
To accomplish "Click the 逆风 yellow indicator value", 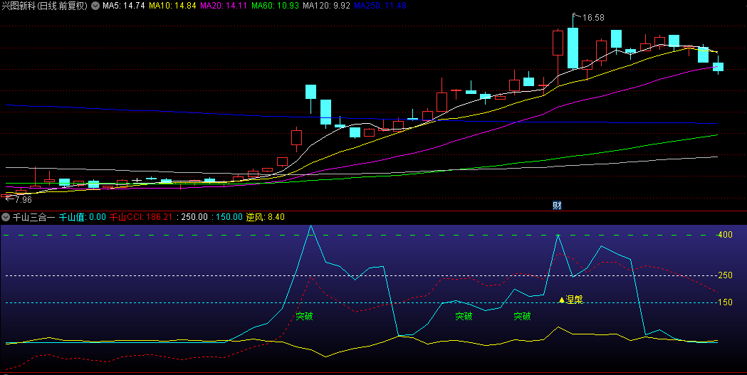I will point(266,217).
